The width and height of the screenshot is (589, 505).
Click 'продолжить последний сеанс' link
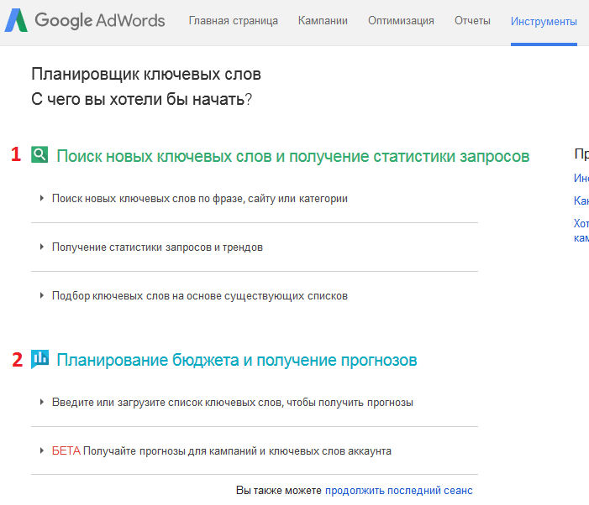pyautogui.click(x=398, y=491)
